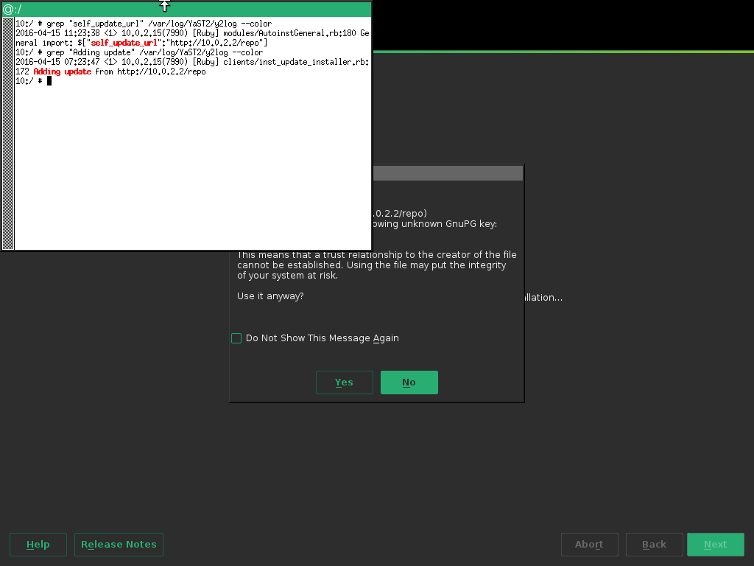Viewport: 754px width, 566px height.
Task: Enable Do Not Show This Message Again
Action: 236,338
